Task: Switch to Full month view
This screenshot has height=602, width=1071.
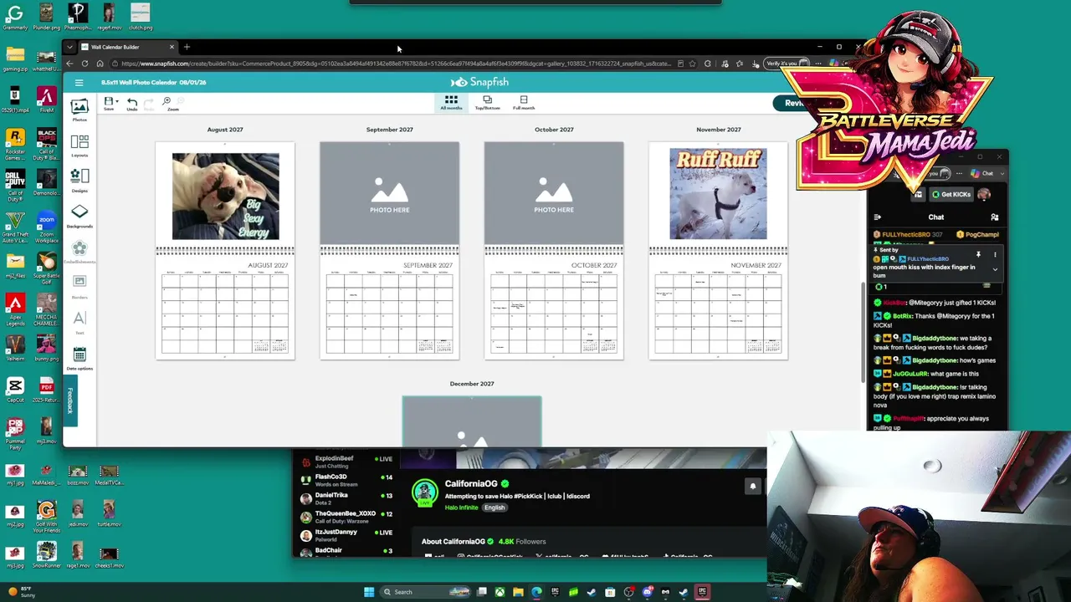Action: (524, 103)
